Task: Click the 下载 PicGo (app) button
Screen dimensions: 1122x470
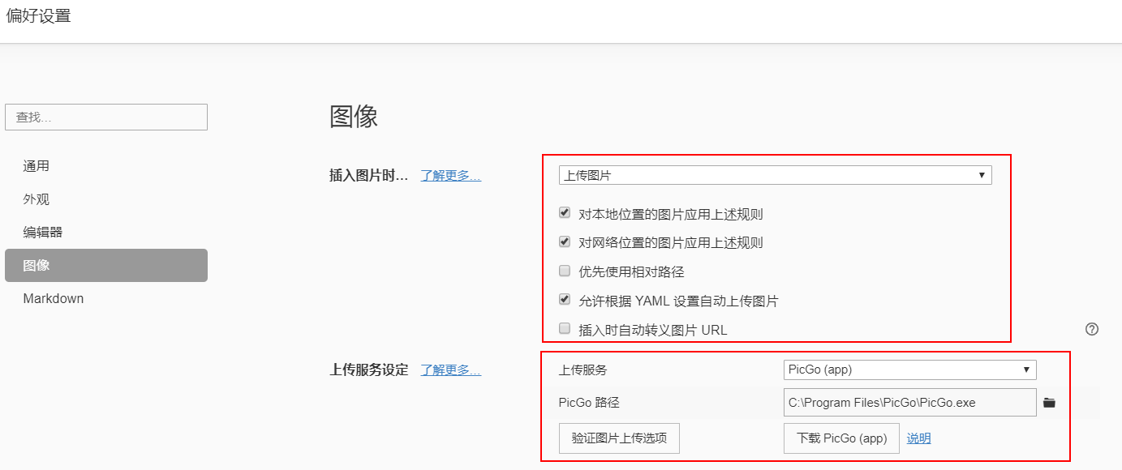Action: click(841, 438)
